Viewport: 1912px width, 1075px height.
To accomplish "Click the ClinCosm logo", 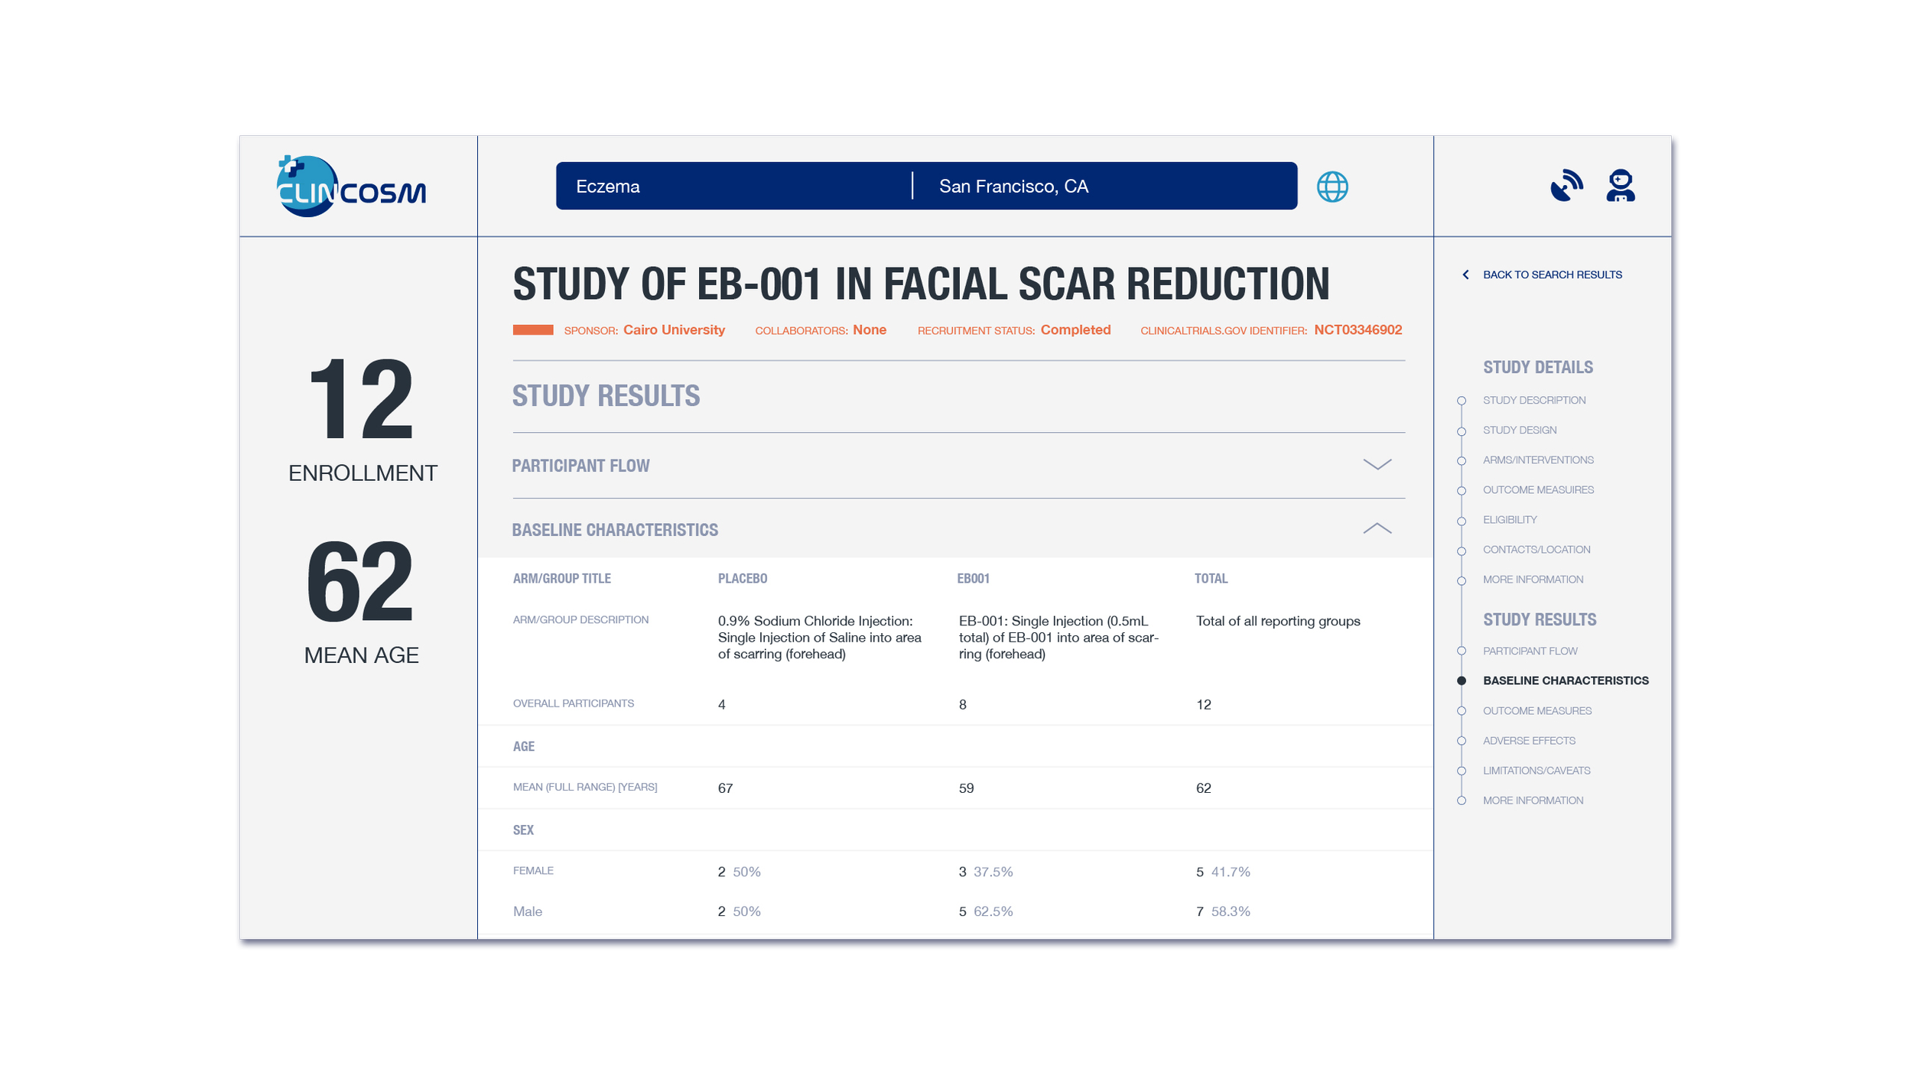I will click(x=351, y=187).
